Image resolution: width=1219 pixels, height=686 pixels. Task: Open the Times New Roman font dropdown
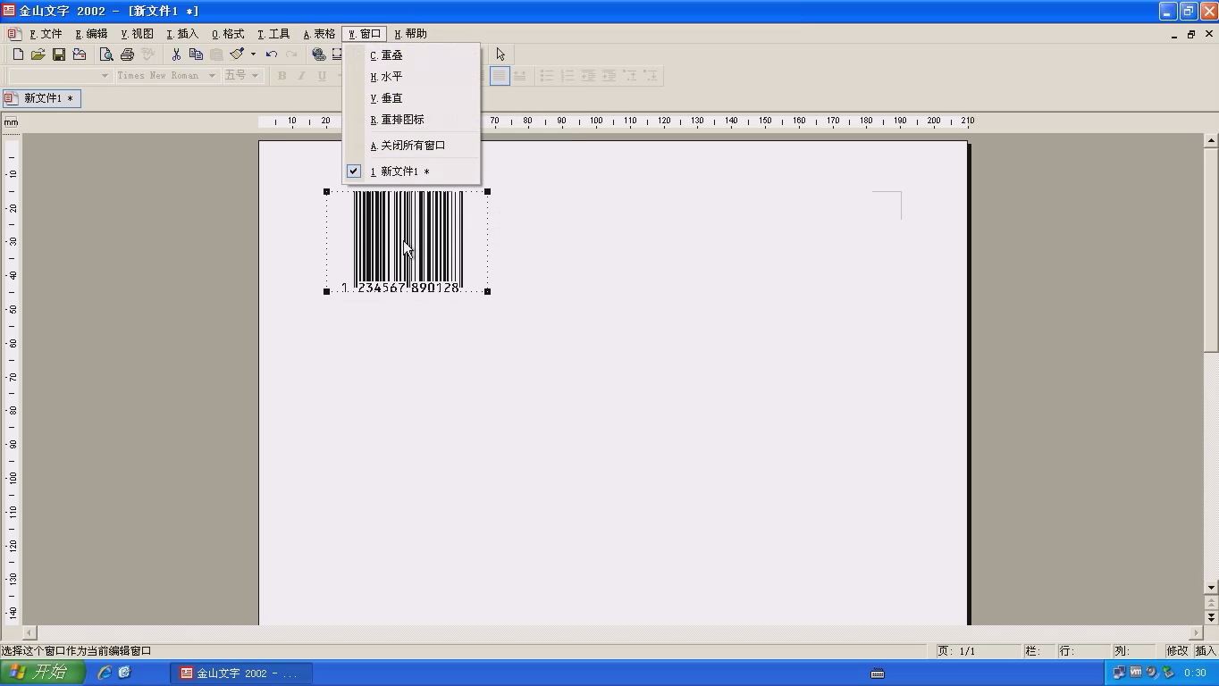(x=213, y=76)
